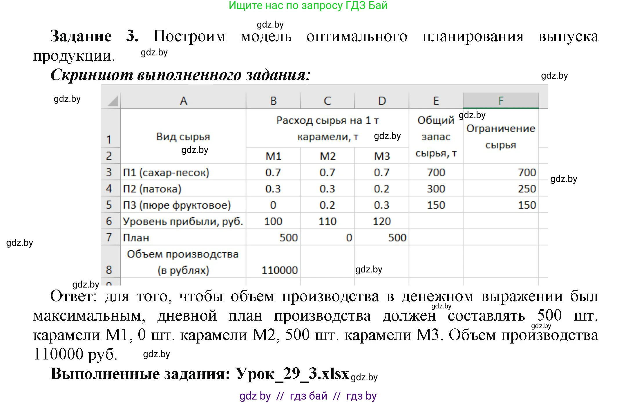This screenshot has height=403, width=617.
Task: Click the gdz by footer link
Action: tap(255, 395)
